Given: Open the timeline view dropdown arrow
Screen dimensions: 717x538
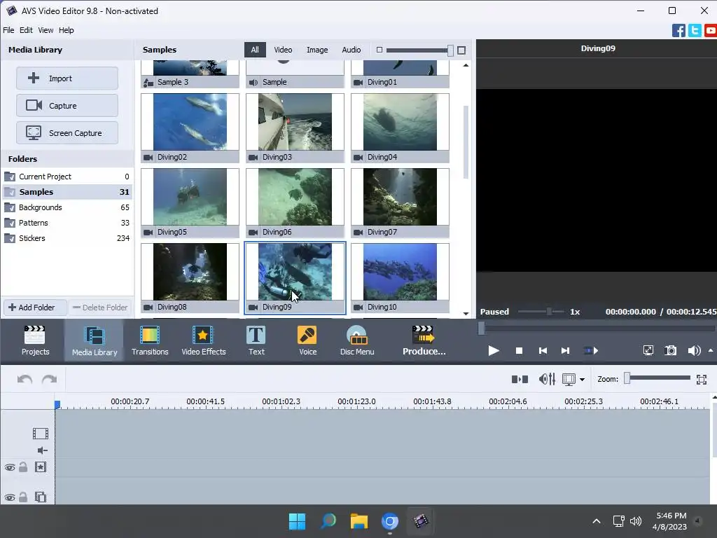Looking at the screenshot, I should click(x=582, y=379).
